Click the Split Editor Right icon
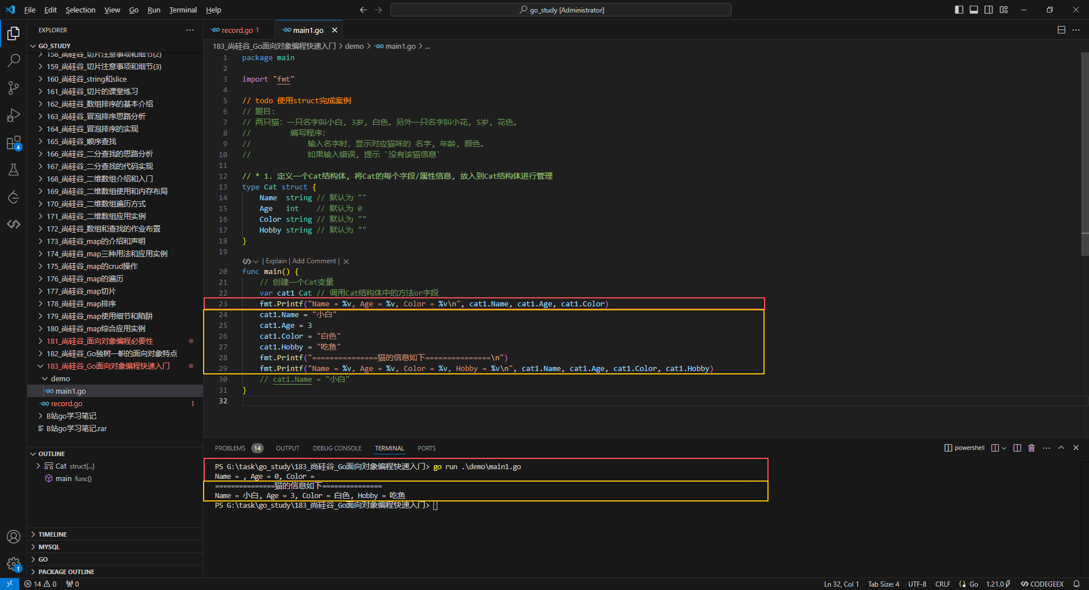 click(x=1061, y=30)
